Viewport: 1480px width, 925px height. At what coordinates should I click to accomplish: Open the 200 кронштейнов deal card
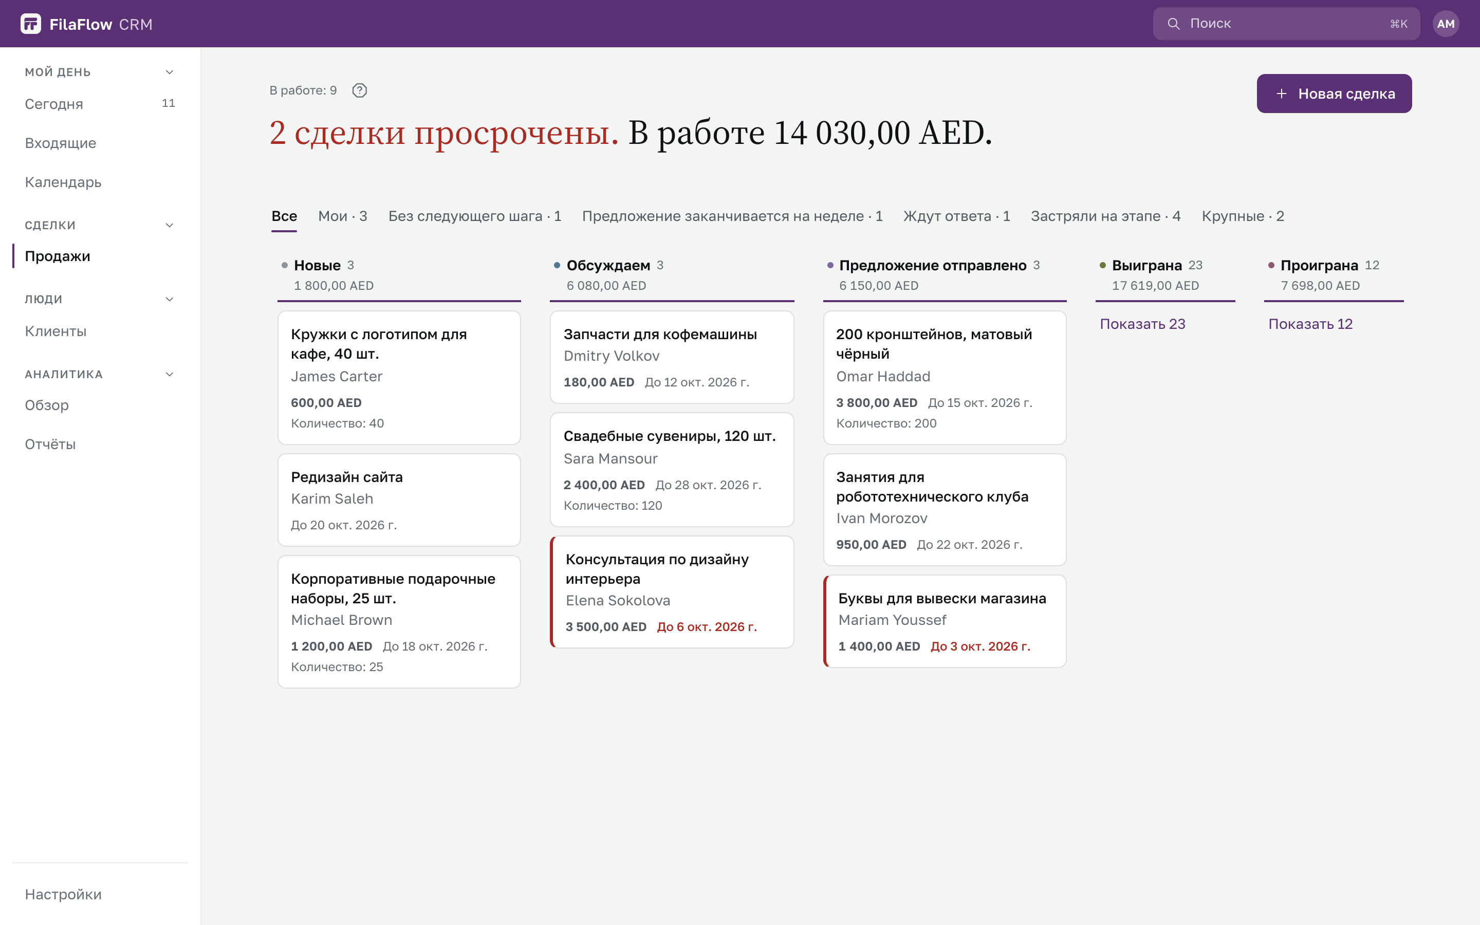click(944, 378)
